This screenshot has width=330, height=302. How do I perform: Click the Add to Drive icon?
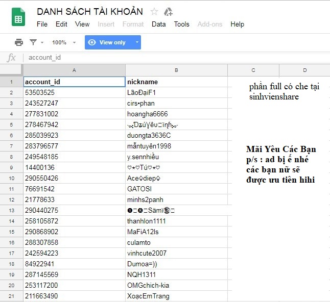point(168,12)
